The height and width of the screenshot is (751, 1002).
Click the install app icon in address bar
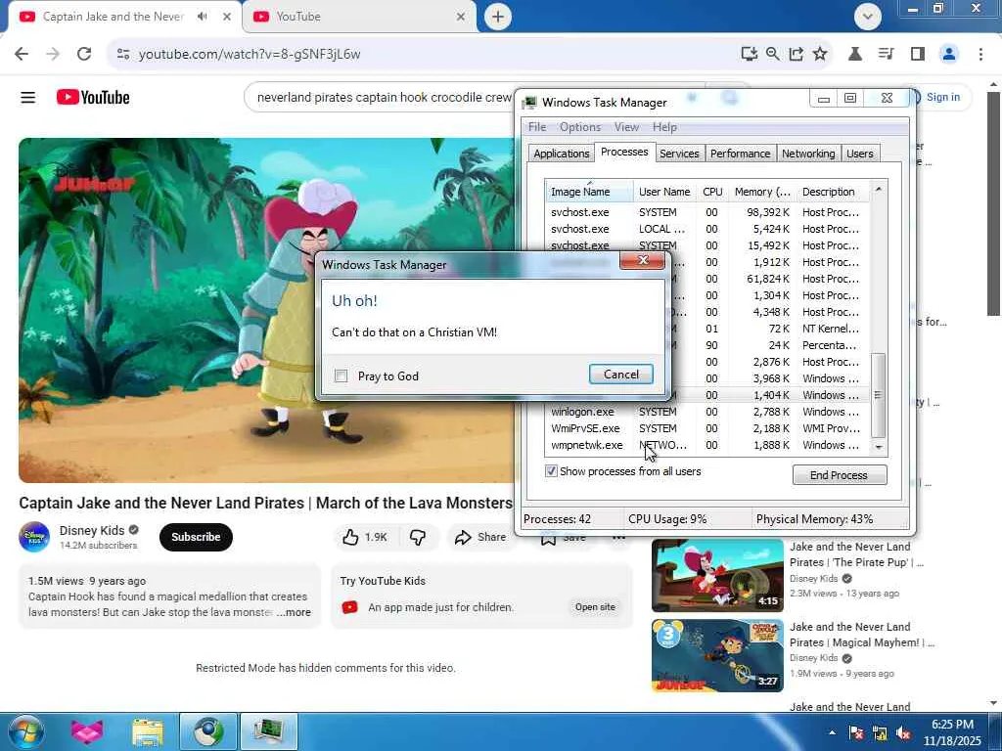click(x=749, y=54)
